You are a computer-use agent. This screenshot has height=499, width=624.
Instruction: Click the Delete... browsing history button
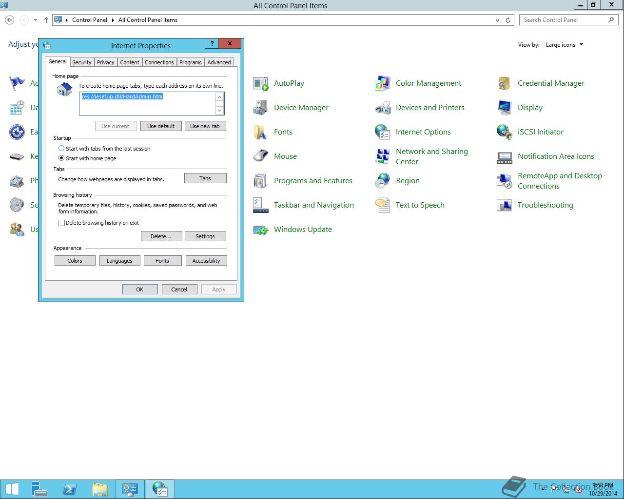click(161, 236)
